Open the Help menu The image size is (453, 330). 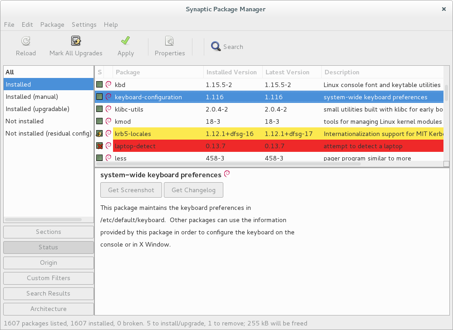111,24
